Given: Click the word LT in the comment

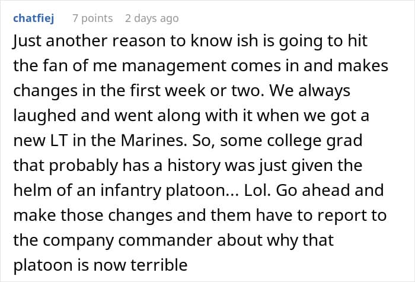Looking at the screenshot, I should 59,141.
